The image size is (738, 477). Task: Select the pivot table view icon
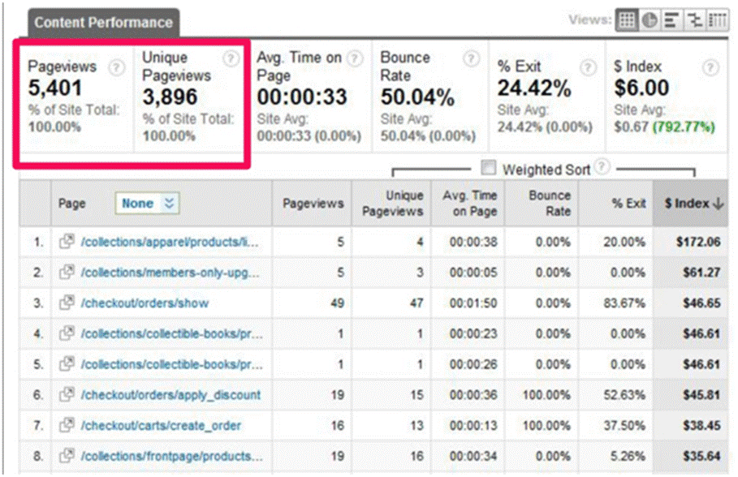pyautogui.click(x=717, y=21)
